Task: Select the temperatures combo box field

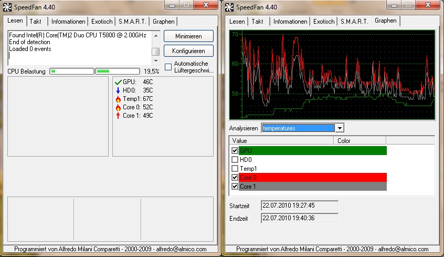Action: click(x=298, y=128)
